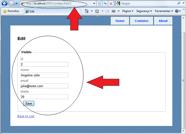Click the Help question mark icon
The image size is (186, 134).
coord(177,11)
